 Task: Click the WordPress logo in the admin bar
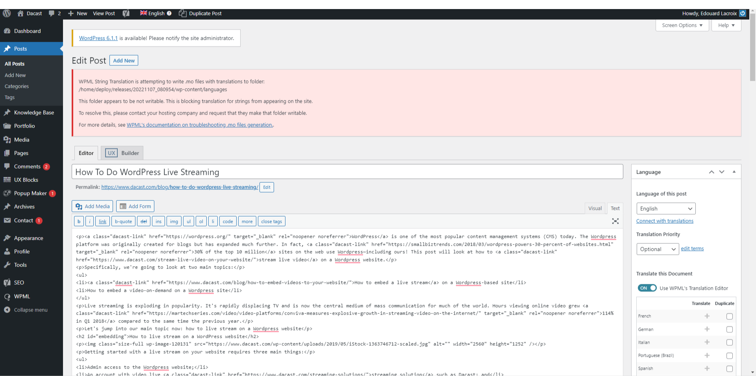click(6, 13)
